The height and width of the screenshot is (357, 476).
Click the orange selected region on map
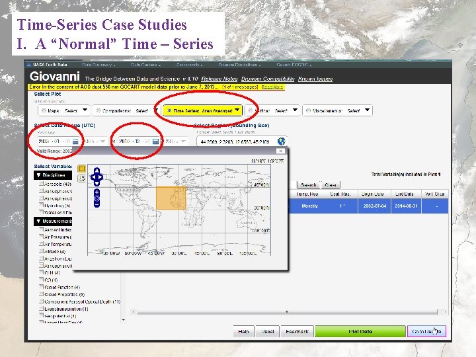tap(171, 198)
